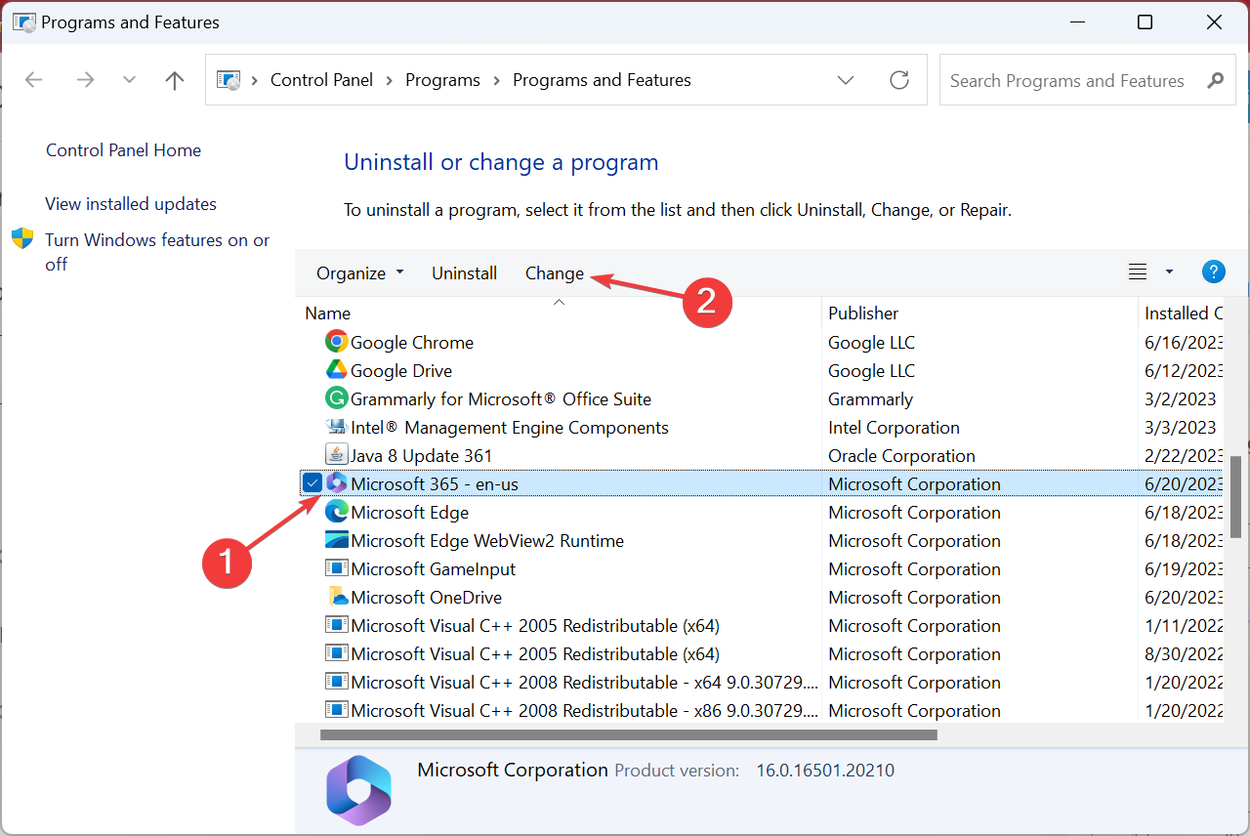The image size is (1250, 836).
Task: Click Grammarly publisher cell
Action: click(870, 398)
